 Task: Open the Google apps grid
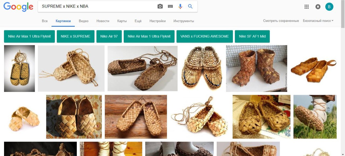[x=306, y=7]
